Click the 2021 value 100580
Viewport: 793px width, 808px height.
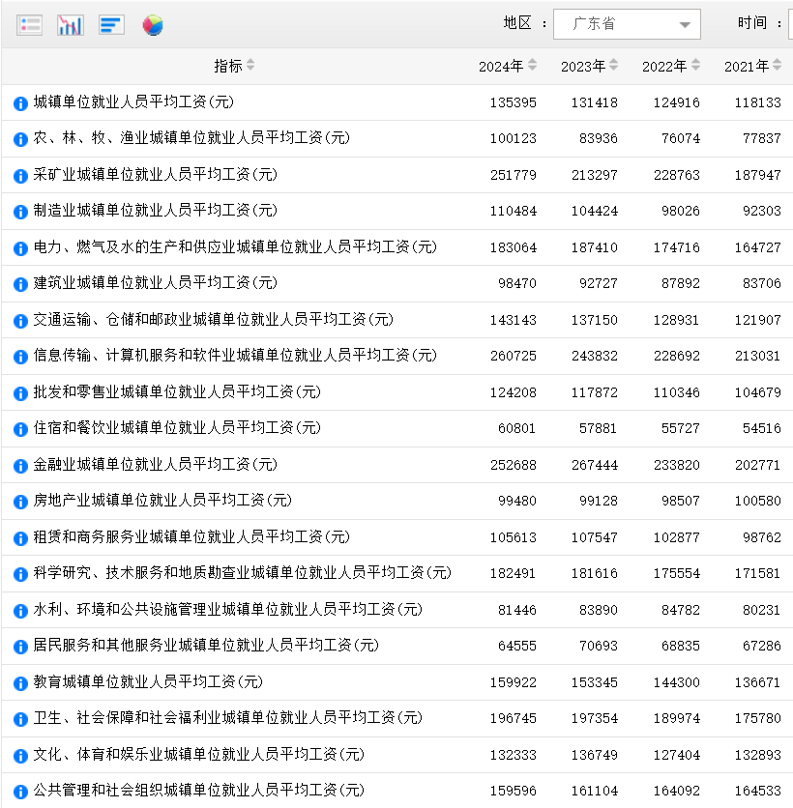coord(757,501)
